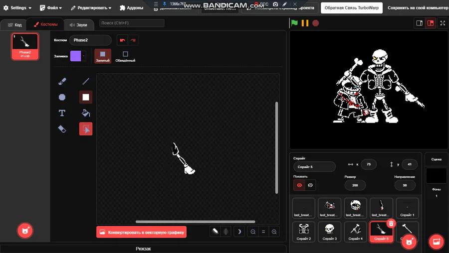The height and width of the screenshot is (253, 449).
Task: Show the sprite with the eye icon
Action: click(x=299, y=185)
